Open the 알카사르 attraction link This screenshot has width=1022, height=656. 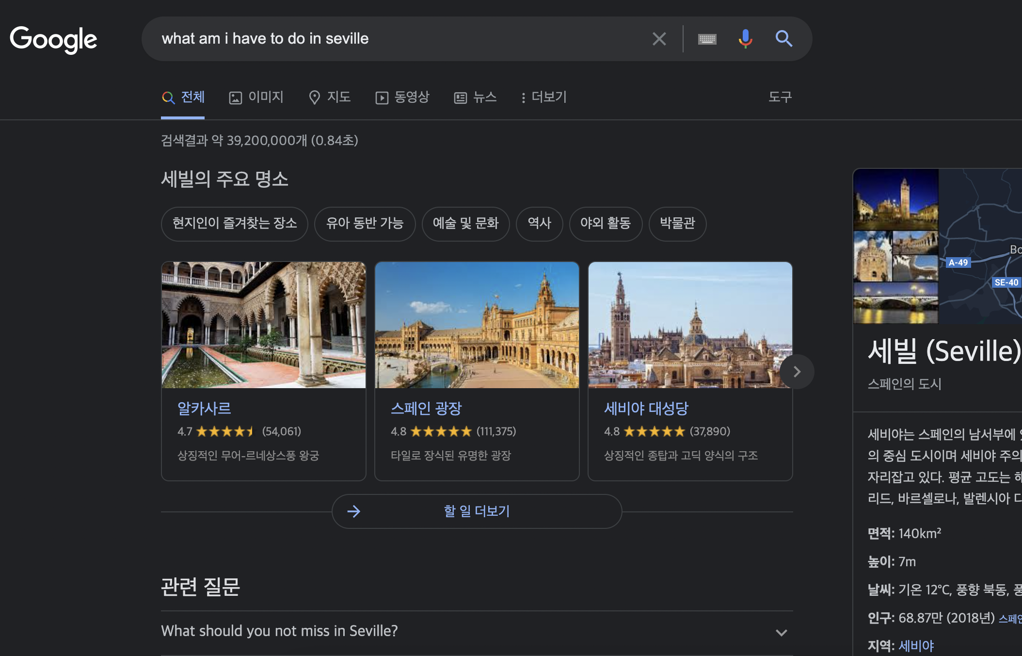(x=204, y=409)
